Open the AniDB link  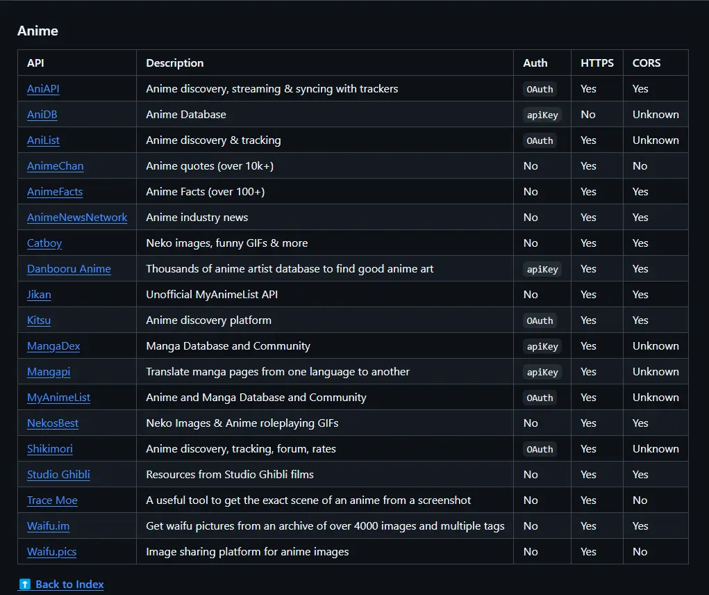tap(42, 115)
